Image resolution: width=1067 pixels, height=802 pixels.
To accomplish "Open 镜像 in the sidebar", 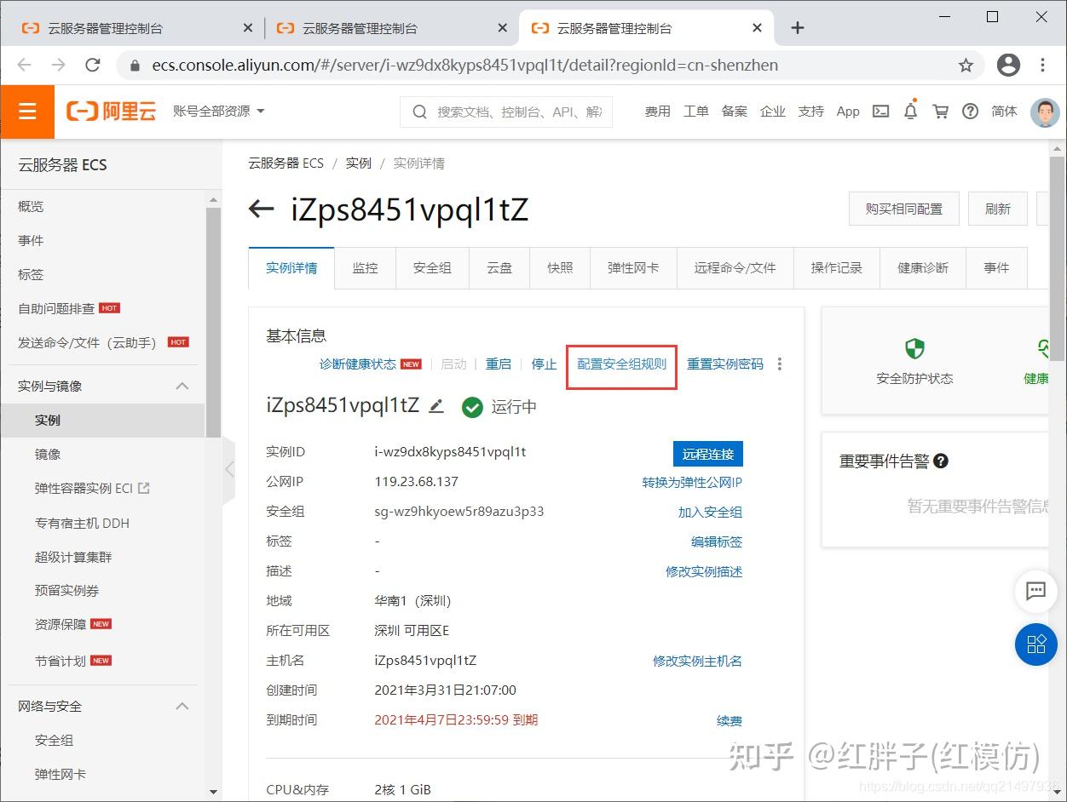I will [48, 454].
